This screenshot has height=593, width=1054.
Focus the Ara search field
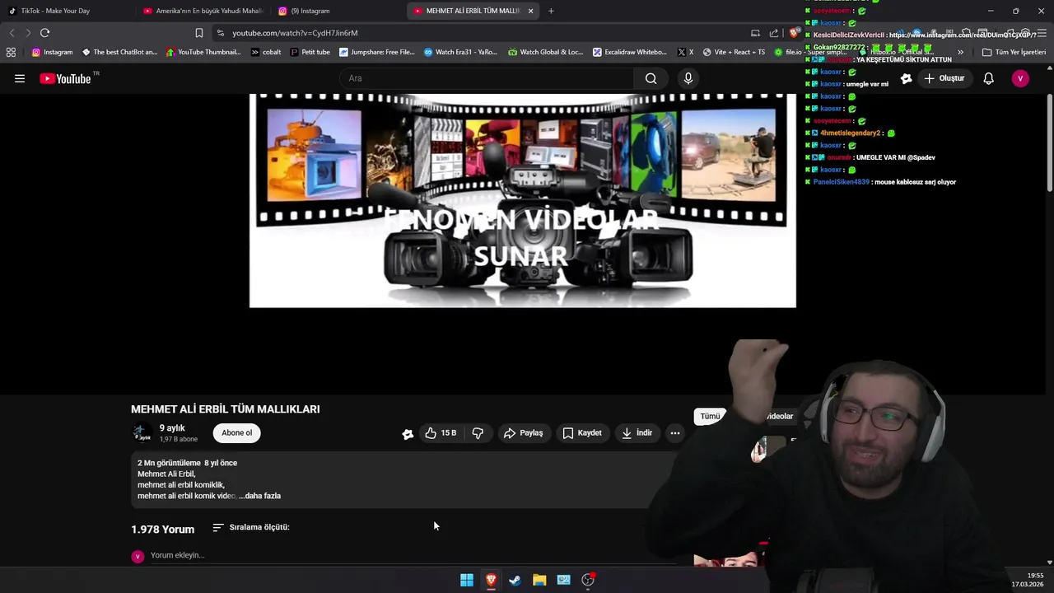[486, 78]
